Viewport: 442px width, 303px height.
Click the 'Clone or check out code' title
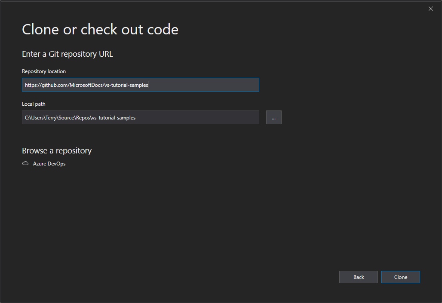(x=100, y=29)
